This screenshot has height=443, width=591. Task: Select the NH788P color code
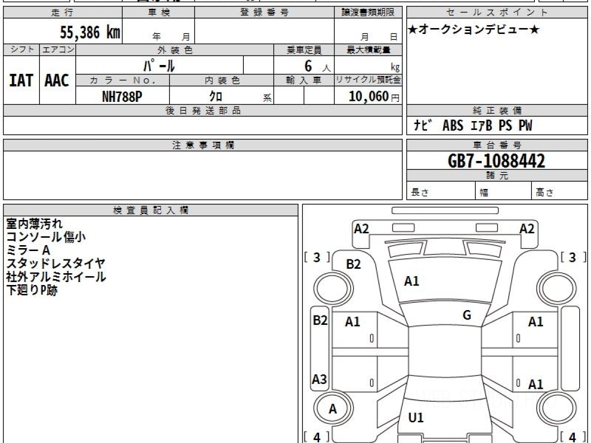point(122,96)
